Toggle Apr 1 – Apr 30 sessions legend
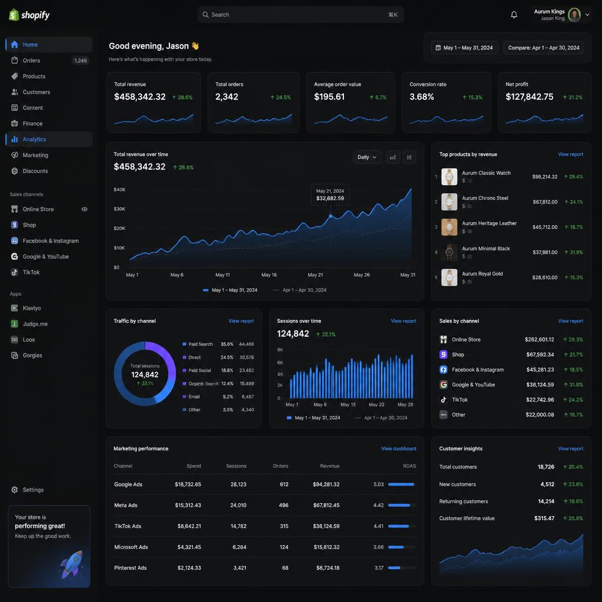This screenshot has width=602, height=602. pyautogui.click(x=381, y=418)
